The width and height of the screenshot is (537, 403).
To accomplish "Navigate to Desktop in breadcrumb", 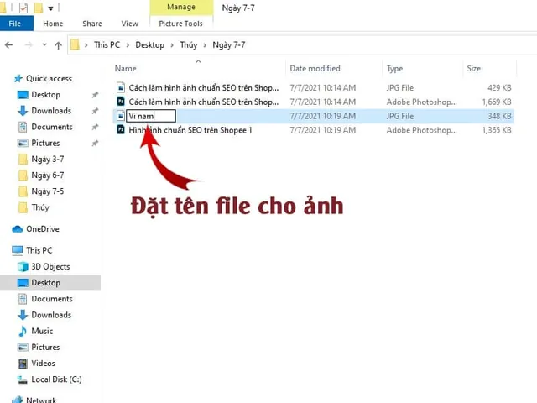I will pyautogui.click(x=149, y=44).
